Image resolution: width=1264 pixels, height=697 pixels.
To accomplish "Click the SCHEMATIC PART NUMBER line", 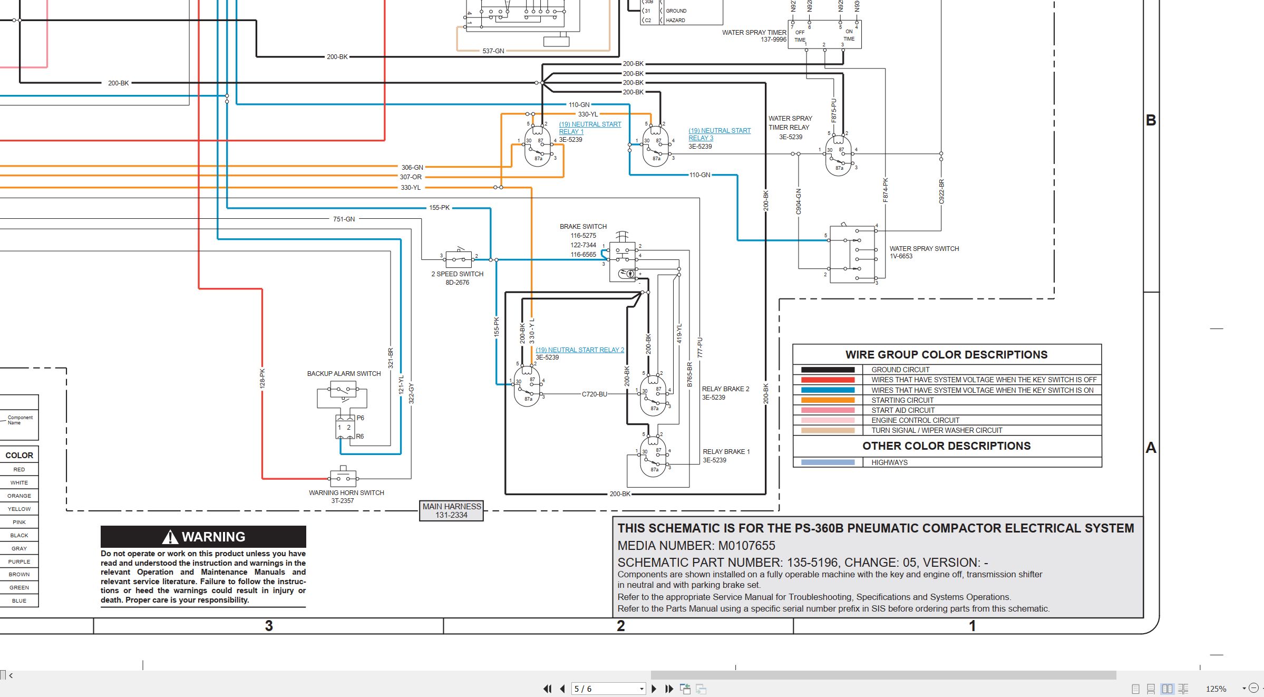I will pyautogui.click(x=803, y=563).
